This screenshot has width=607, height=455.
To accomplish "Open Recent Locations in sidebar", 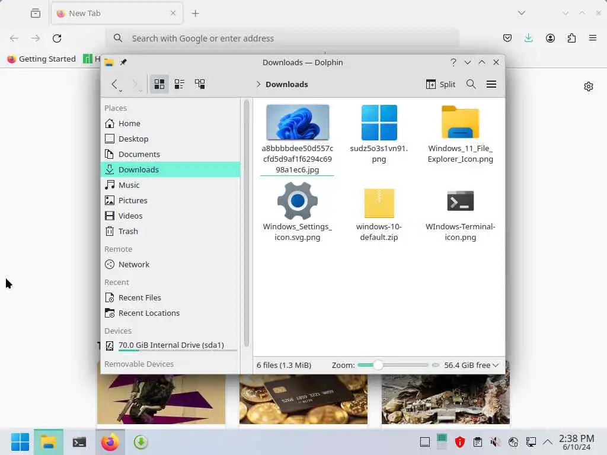I will [x=170, y=313].
